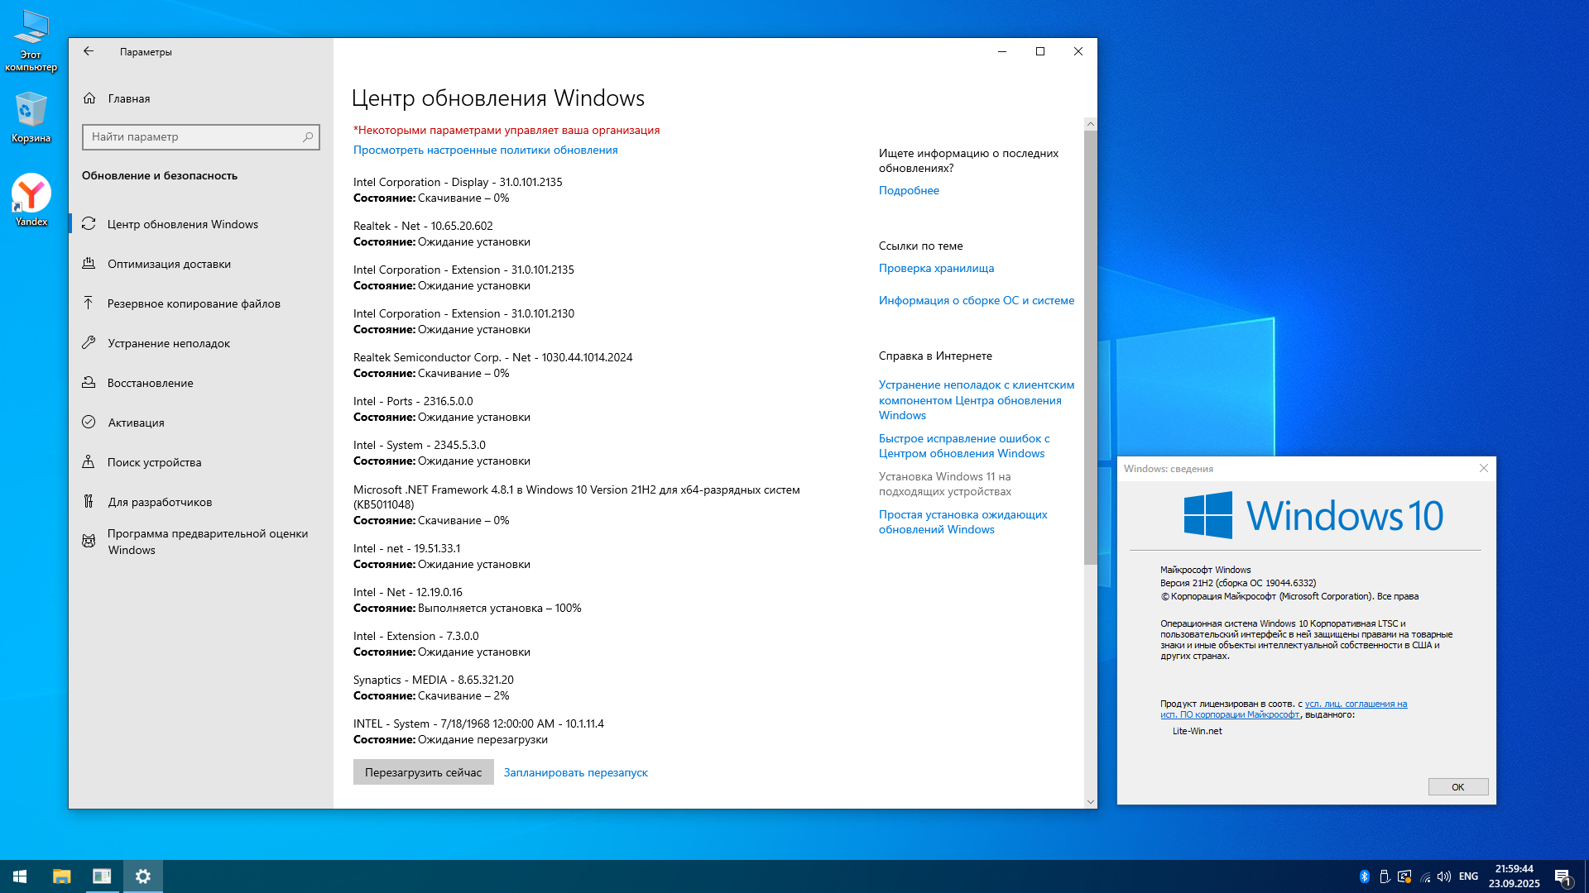The image size is (1589, 893).
Task: Select Activation (Активация) in sidebar
Action: pyautogui.click(x=136, y=423)
